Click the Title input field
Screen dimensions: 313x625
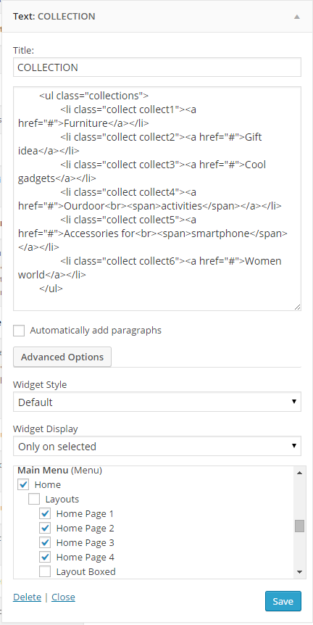pos(157,67)
